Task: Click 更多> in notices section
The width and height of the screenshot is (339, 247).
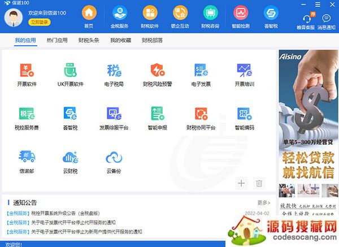Action: 264,203
